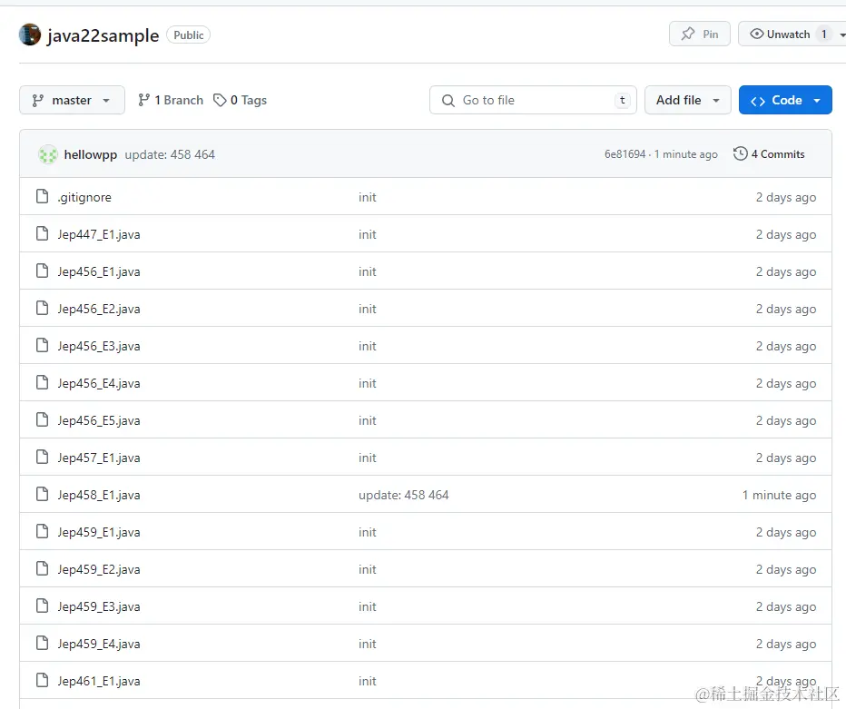The height and width of the screenshot is (709, 846).
Task: View the 1 Branch link
Action: pos(171,100)
